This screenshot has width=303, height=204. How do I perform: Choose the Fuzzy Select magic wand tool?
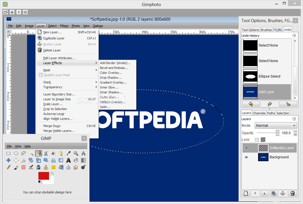pyautogui.click(x=31, y=153)
